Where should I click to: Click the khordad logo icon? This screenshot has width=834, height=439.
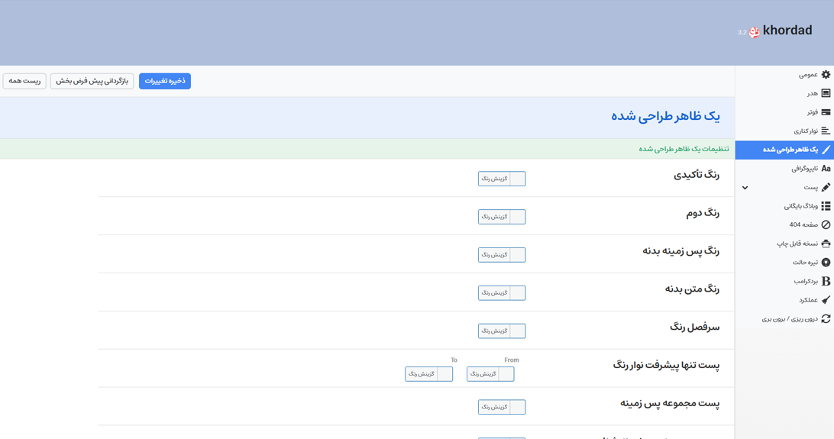[754, 32]
